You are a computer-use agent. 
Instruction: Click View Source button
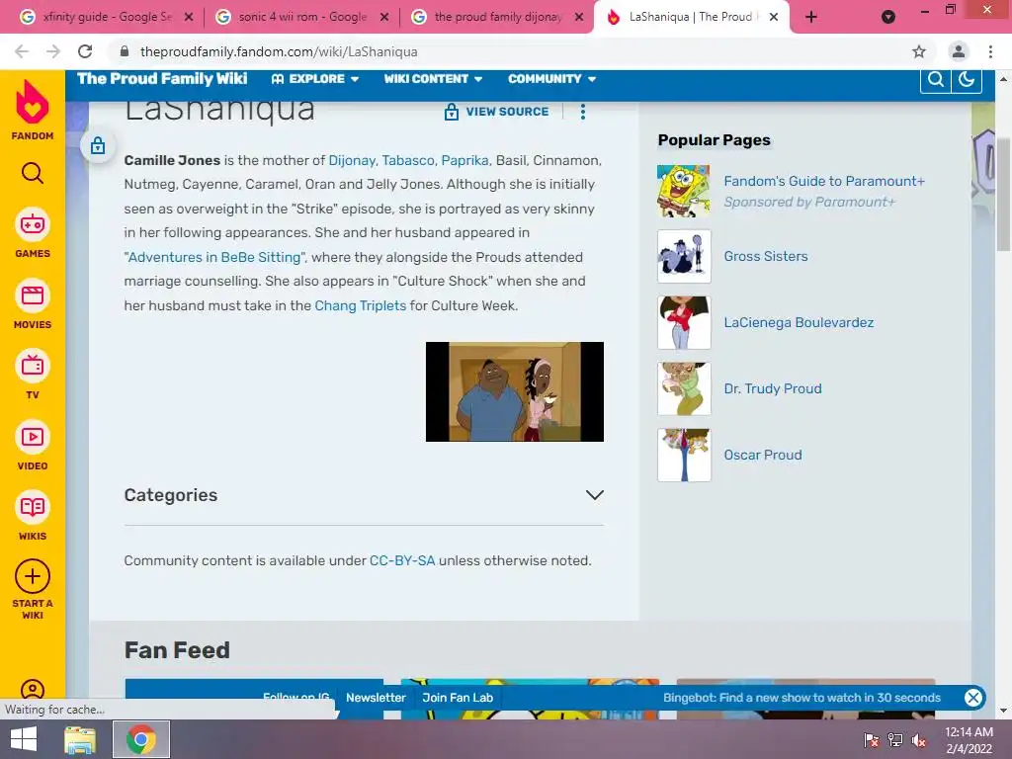496,112
